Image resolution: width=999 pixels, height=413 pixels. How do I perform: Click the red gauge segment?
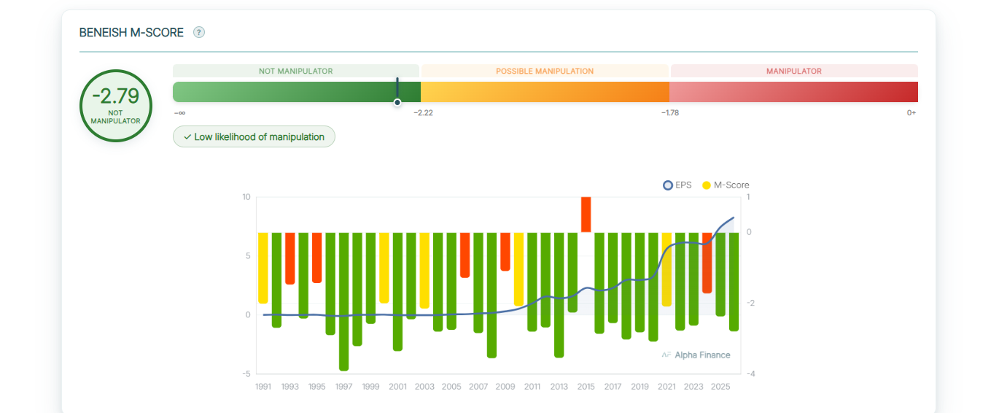coord(793,92)
